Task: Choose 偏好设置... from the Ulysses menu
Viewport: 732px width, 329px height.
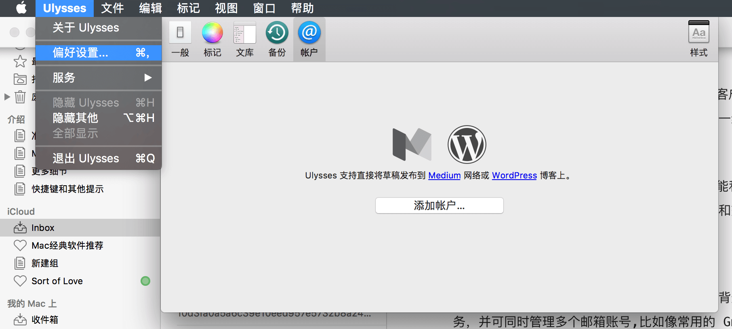Action: click(x=99, y=52)
